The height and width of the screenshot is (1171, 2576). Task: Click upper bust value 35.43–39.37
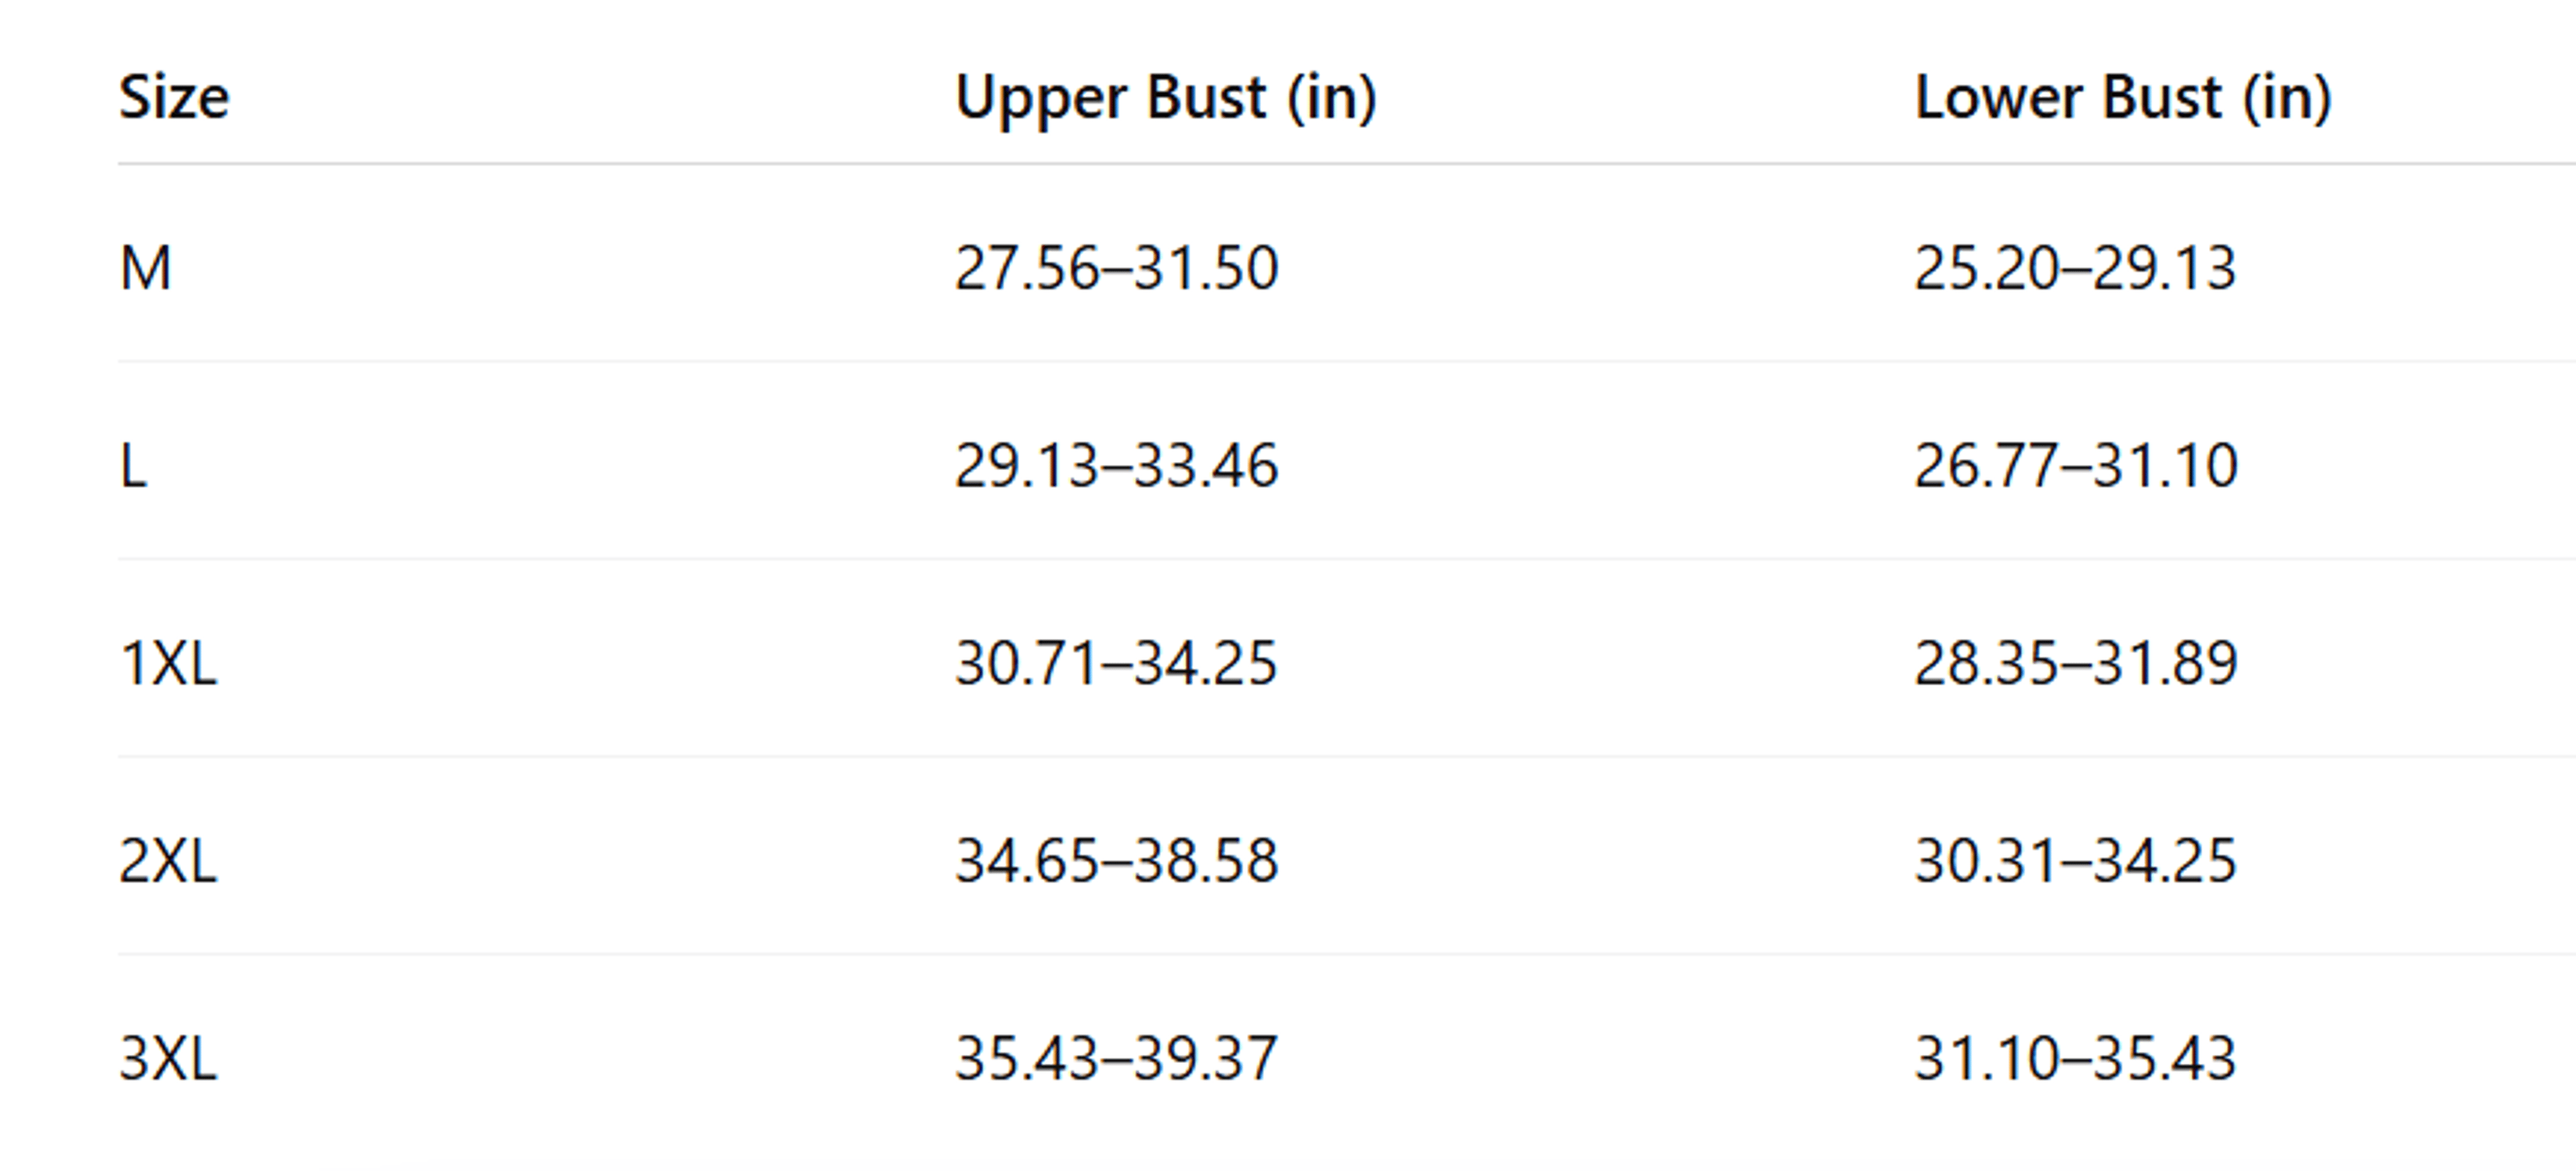point(1117,1058)
